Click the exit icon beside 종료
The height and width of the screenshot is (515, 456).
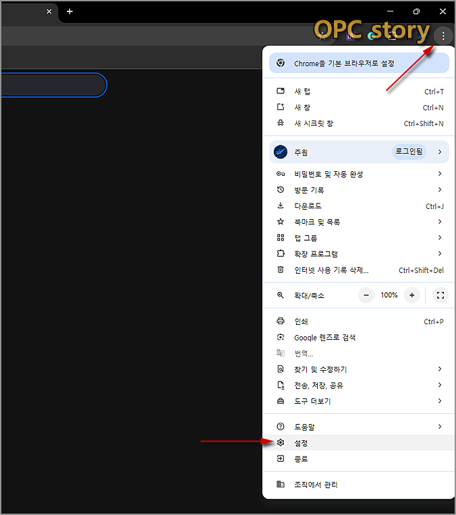click(281, 458)
